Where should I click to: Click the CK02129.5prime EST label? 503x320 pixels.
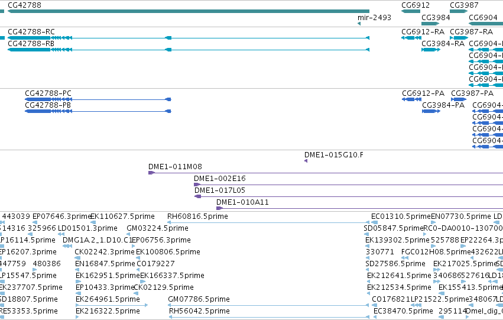coord(164,287)
